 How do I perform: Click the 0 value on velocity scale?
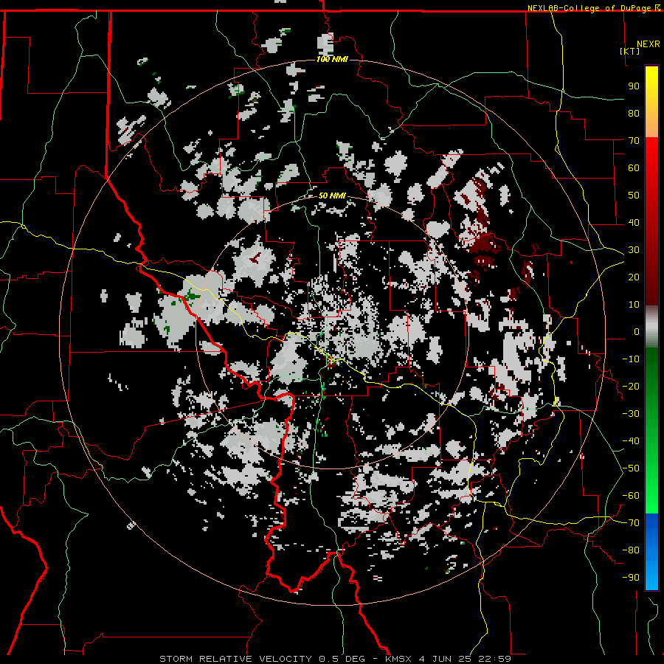point(637,332)
